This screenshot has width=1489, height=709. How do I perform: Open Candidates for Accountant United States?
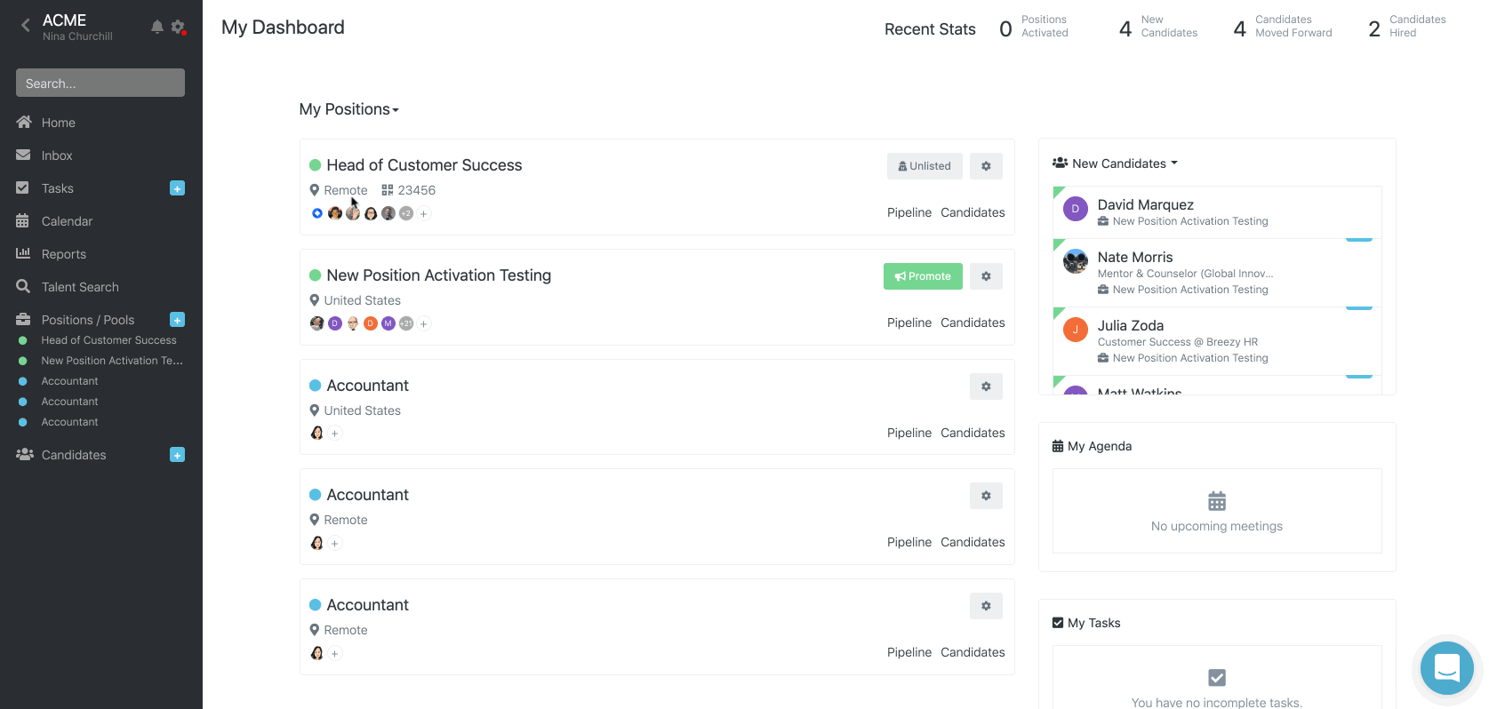tap(973, 433)
